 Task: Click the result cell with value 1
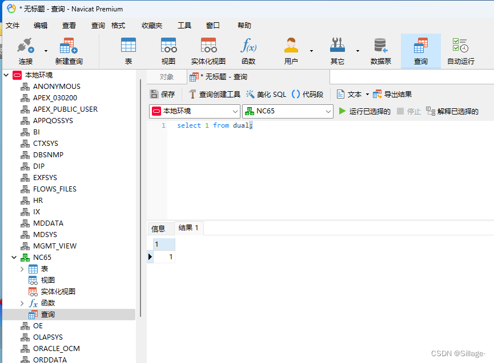(x=164, y=257)
